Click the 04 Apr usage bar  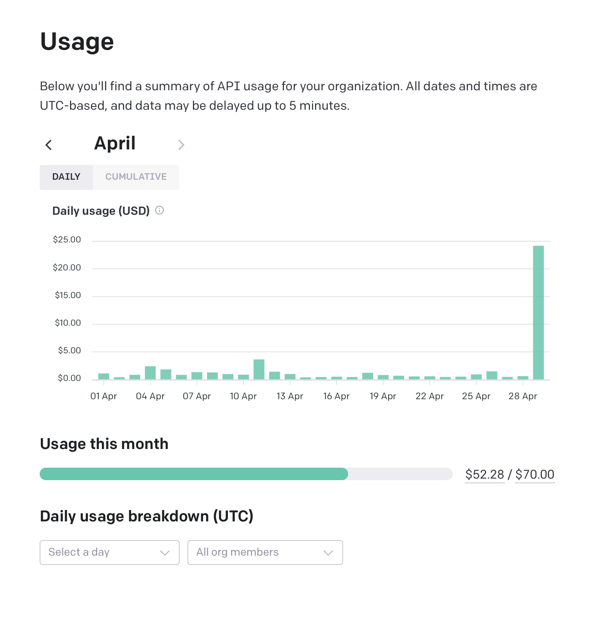[150, 373]
